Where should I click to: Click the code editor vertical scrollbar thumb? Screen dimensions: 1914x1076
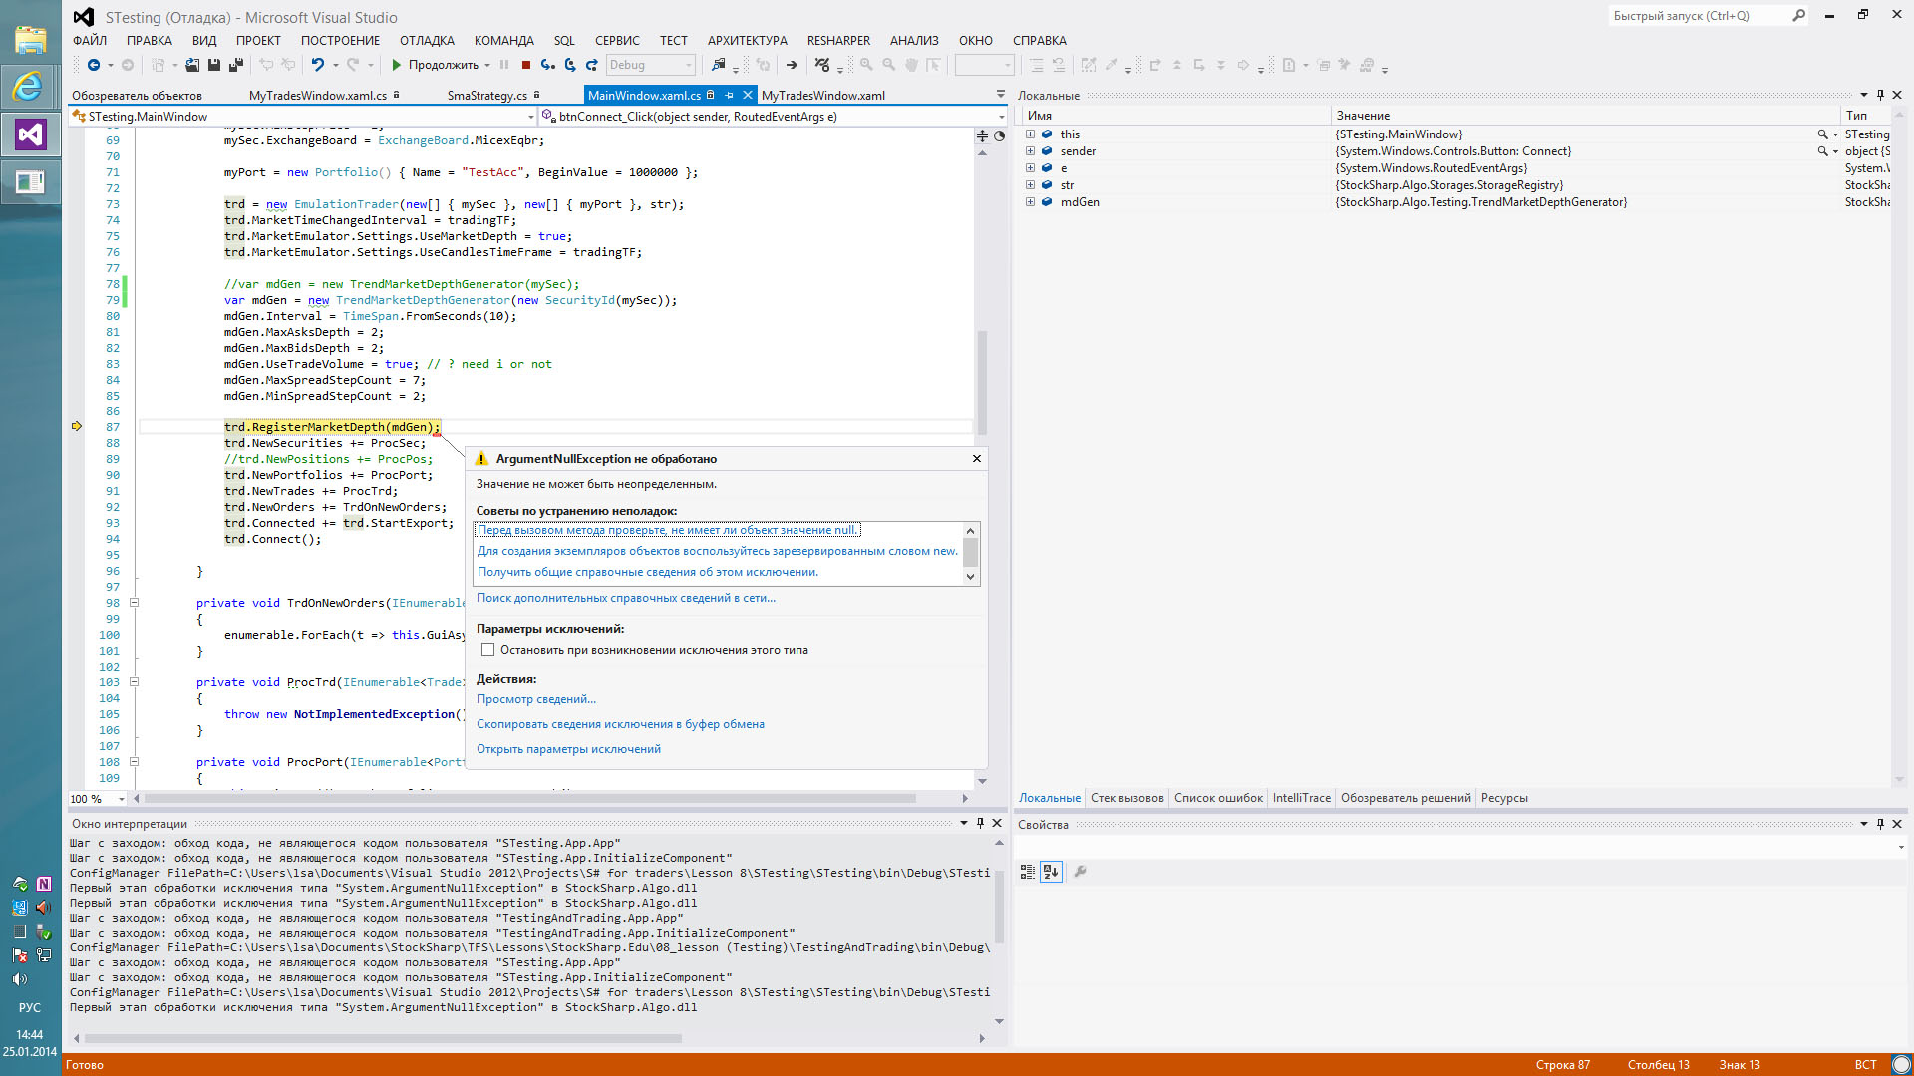(982, 384)
